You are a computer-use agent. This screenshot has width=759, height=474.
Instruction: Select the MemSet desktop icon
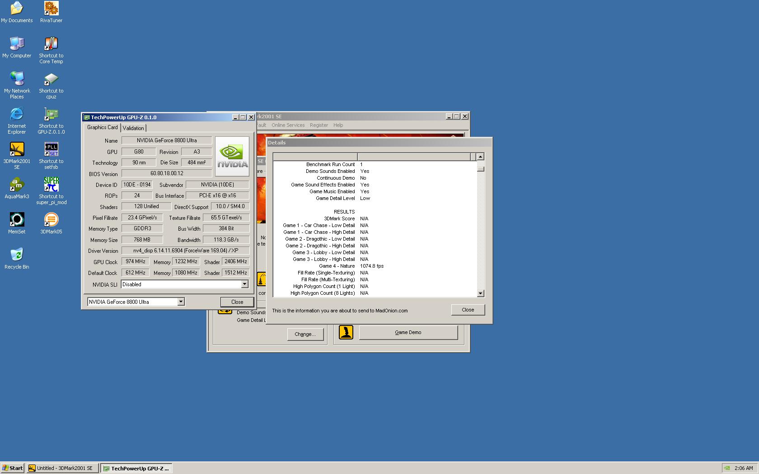[17, 223]
